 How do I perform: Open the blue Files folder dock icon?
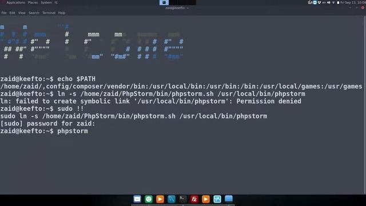click(x=229, y=199)
